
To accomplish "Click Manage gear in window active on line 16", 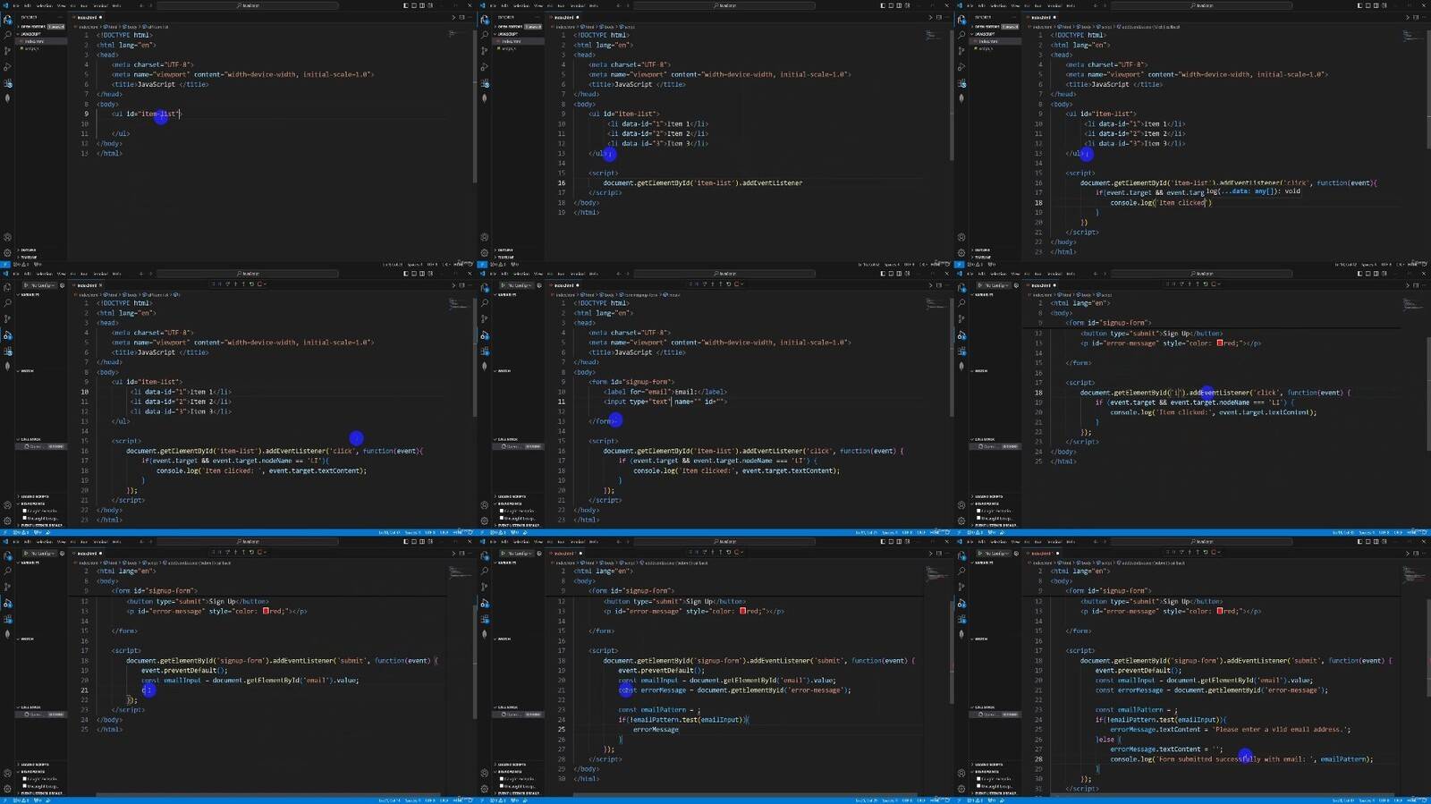I will 484,252.
